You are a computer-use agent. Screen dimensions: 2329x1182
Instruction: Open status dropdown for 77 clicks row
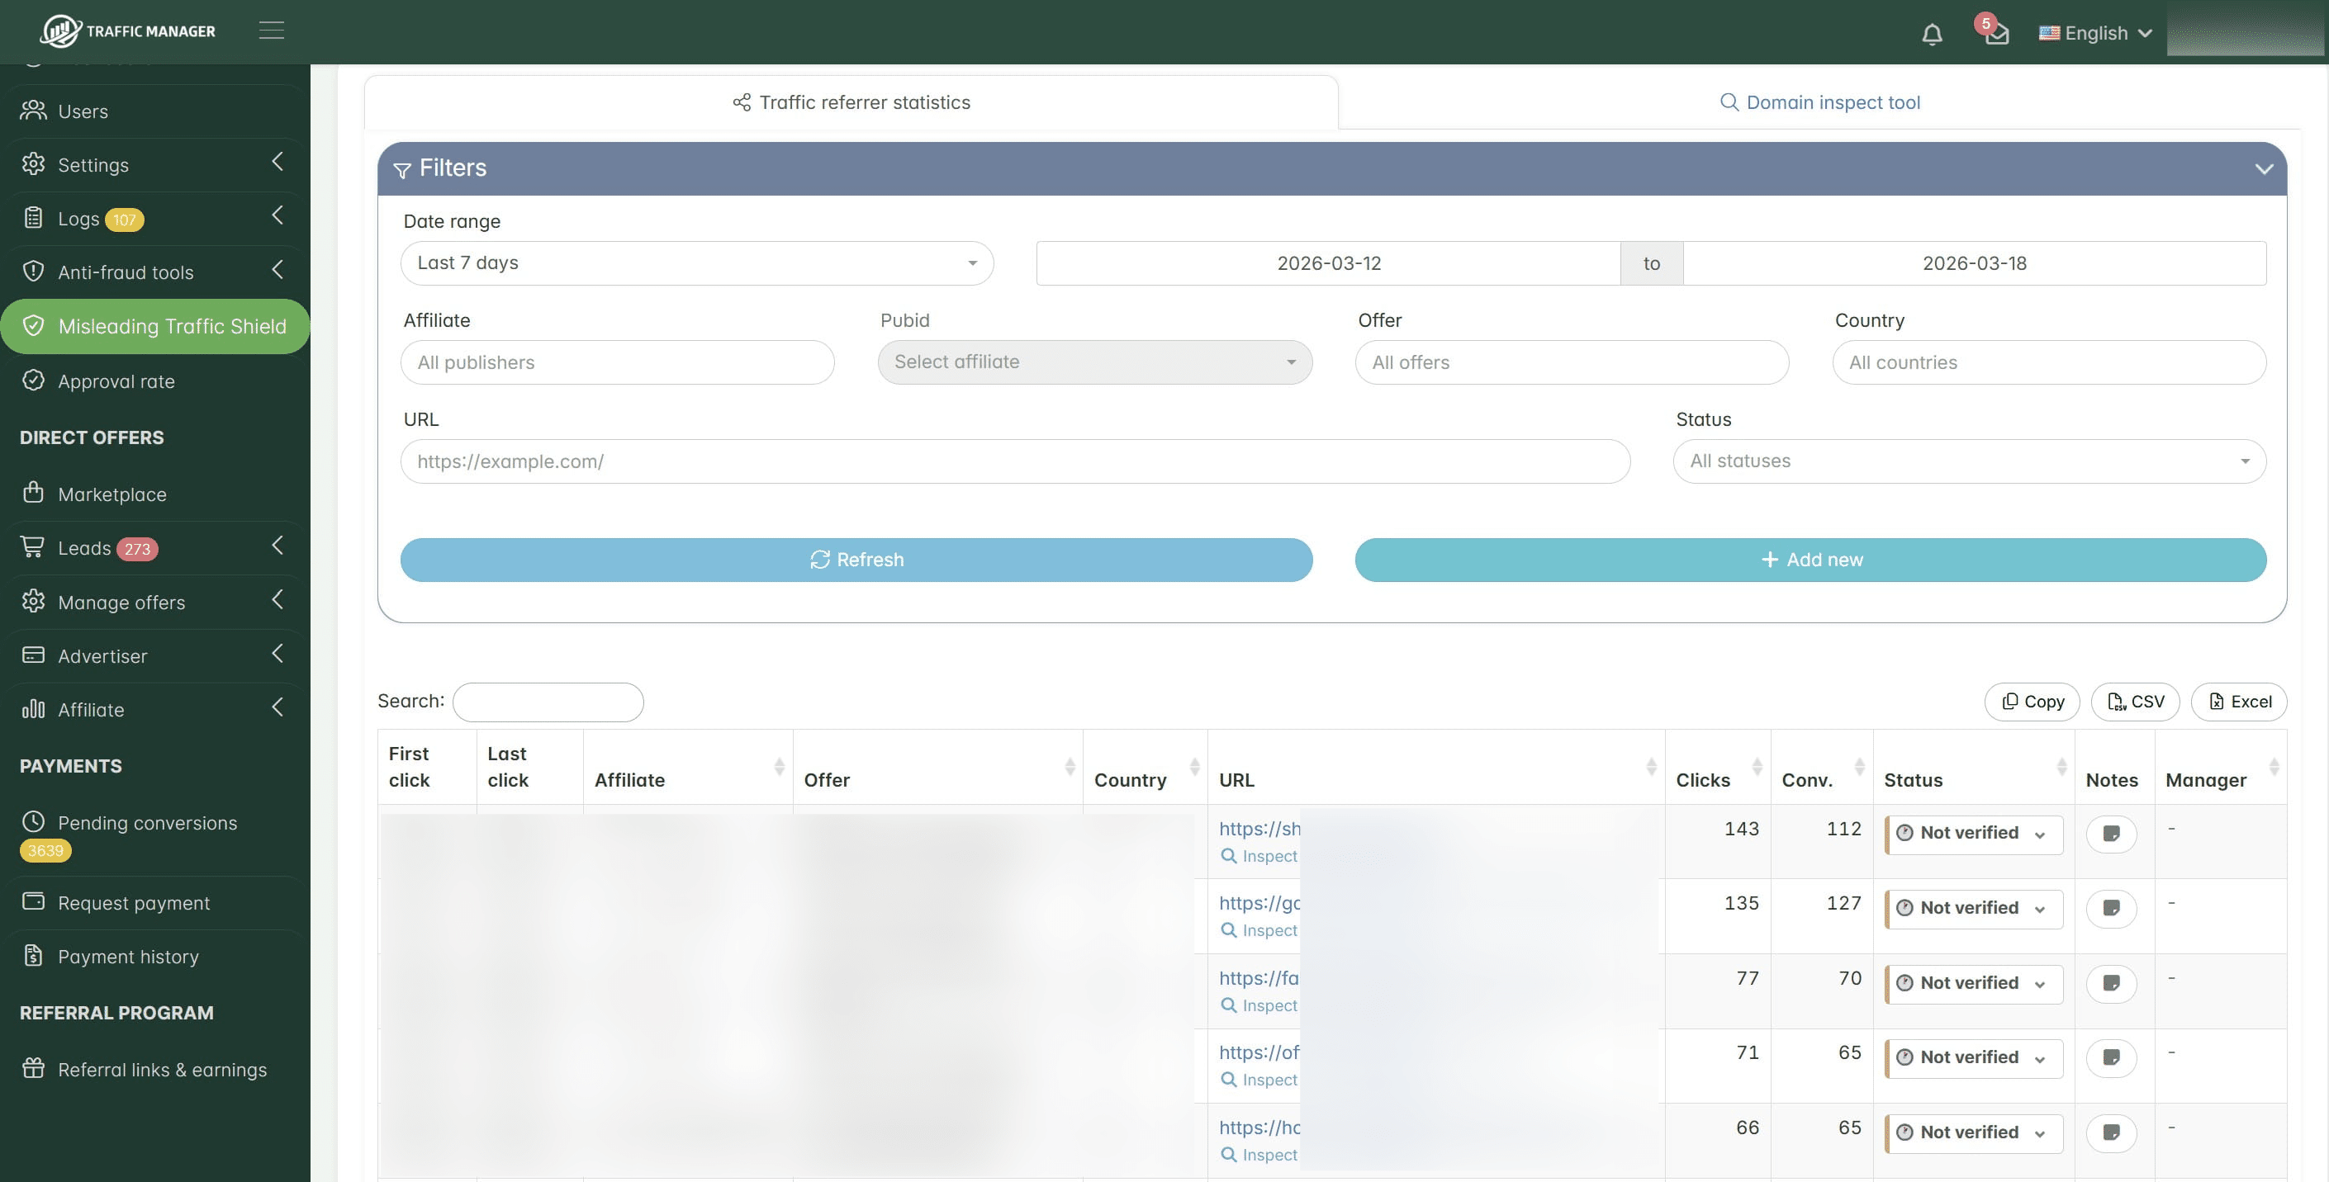pos(1974,984)
